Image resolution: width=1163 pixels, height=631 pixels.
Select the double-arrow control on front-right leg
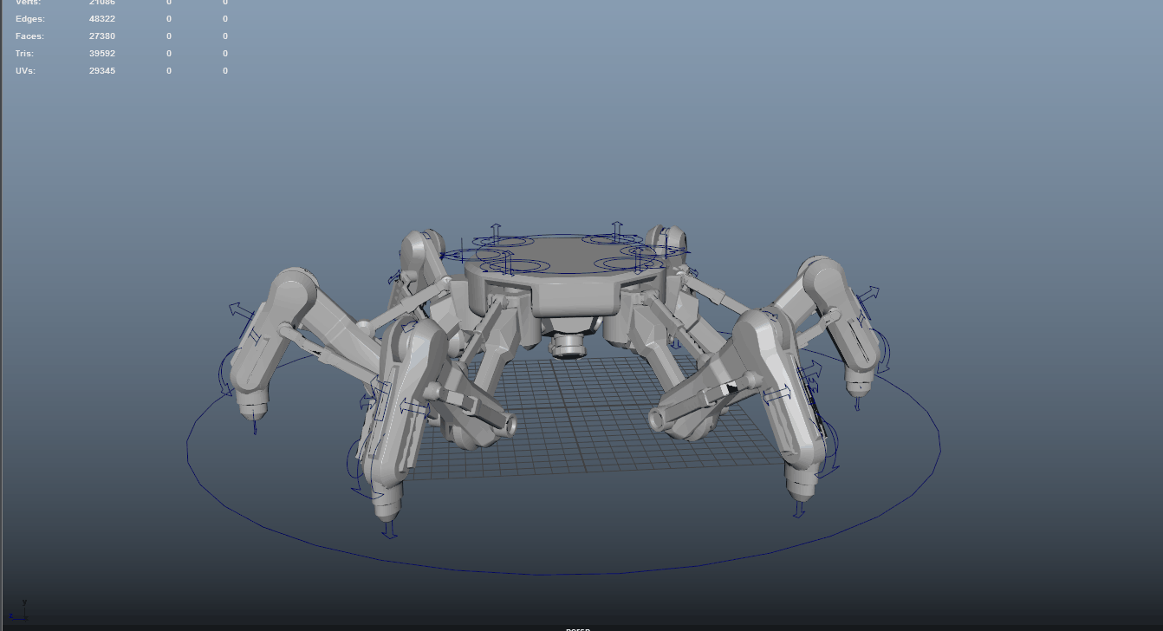click(776, 394)
